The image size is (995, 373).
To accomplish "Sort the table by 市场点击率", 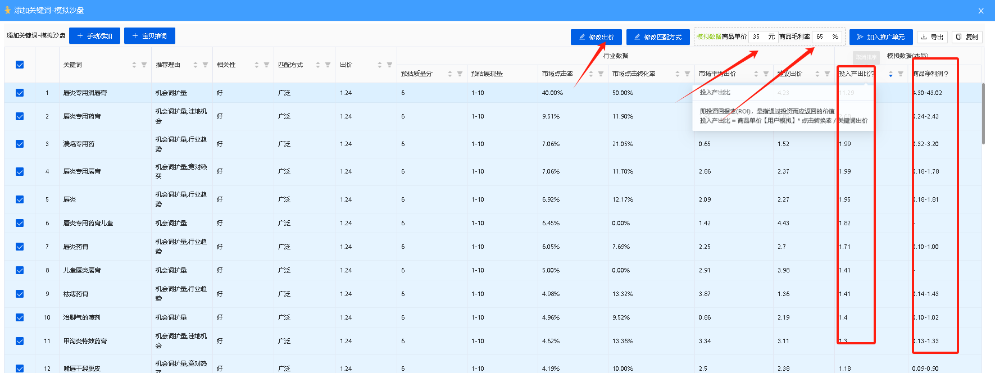I will (x=591, y=74).
